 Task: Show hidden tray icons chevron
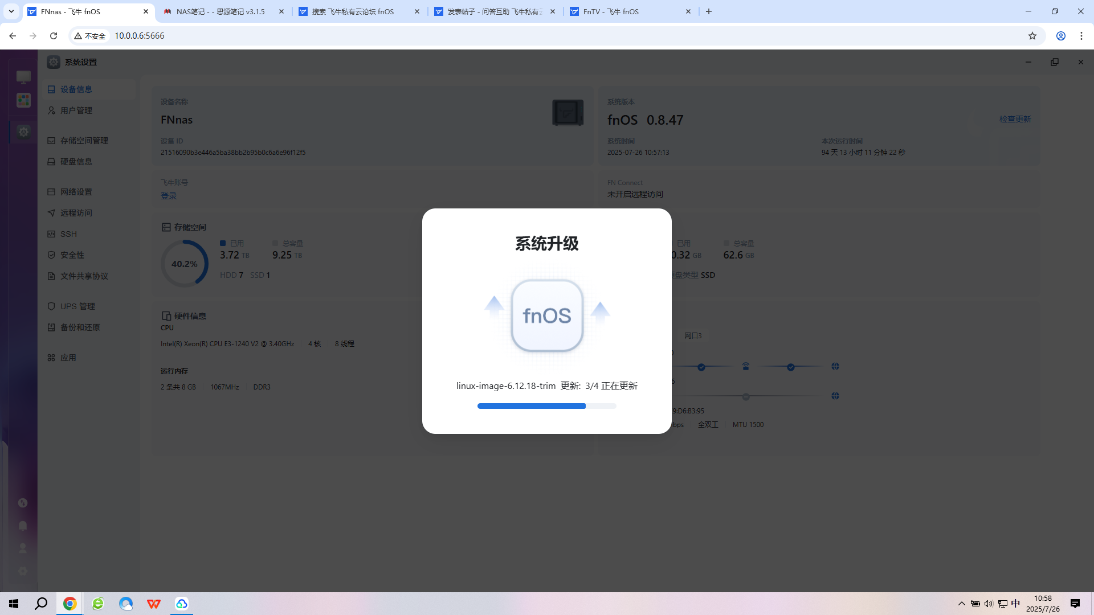click(962, 604)
